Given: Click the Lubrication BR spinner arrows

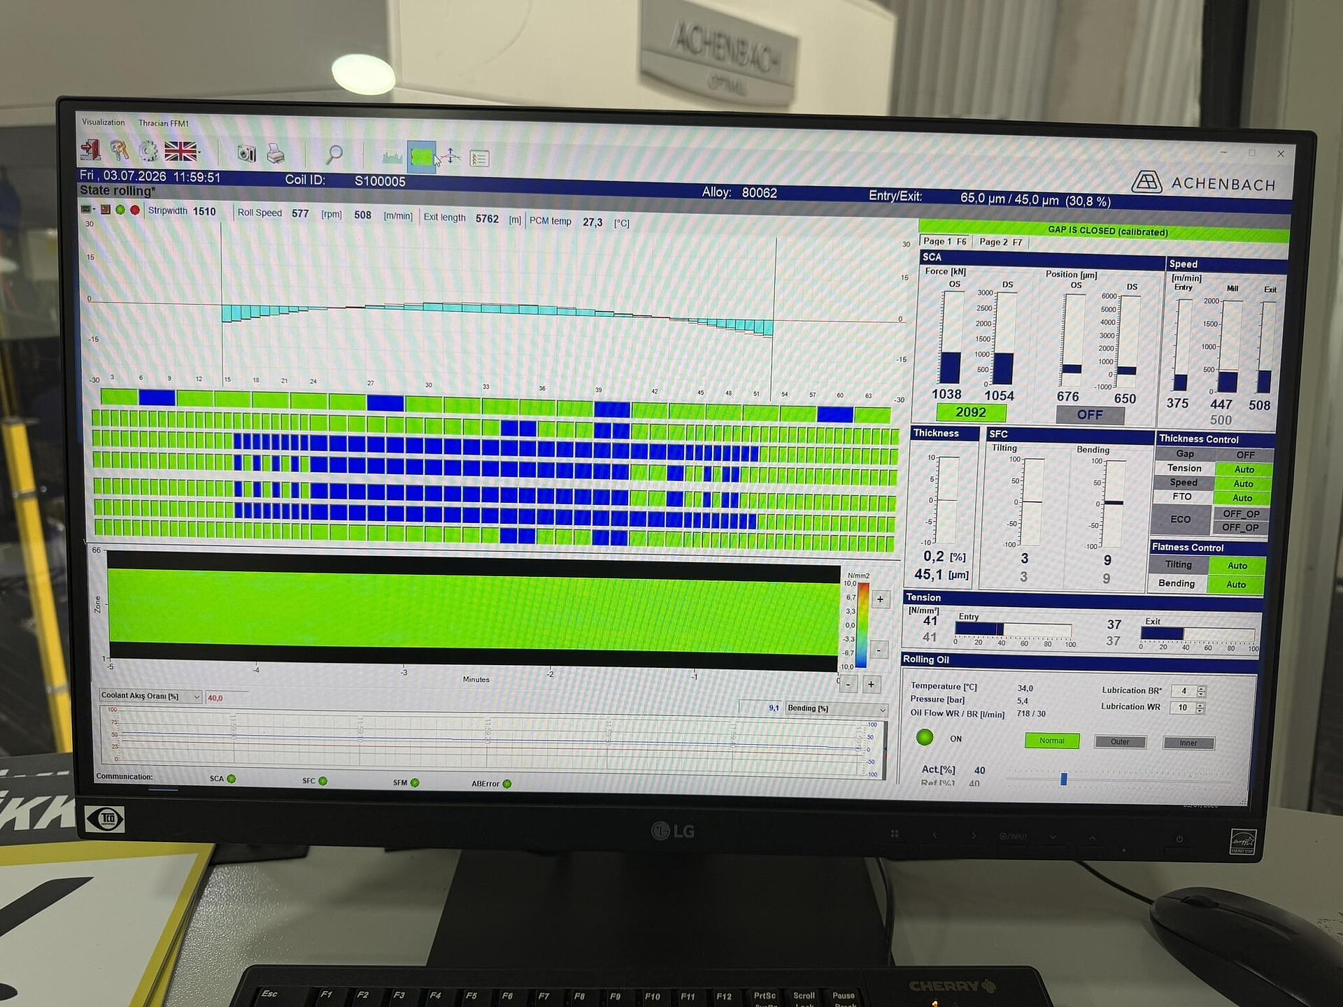Looking at the screenshot, I should [x=1202, y=692].
